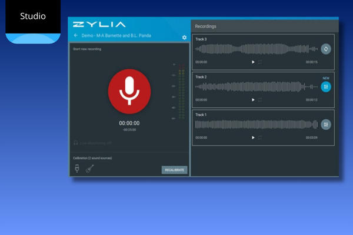Viewport: 353px width, 235px height.
Task: Toggle loop for Track 3
Action: (x=260, y=62)
